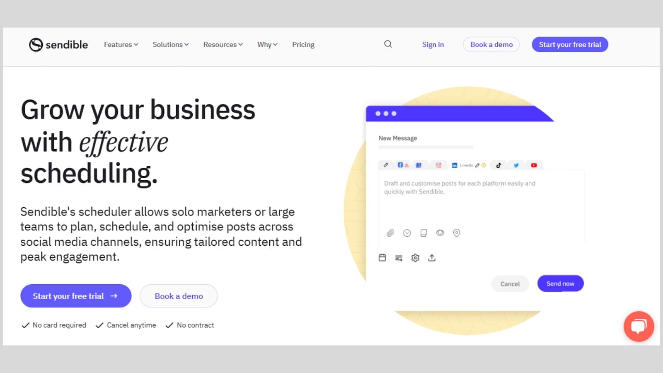Screen dimensions: 663x373
Task: Click the warning triangle beside Facebook
Action: coord(407,165)
